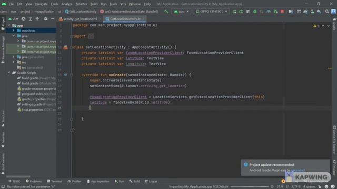Screen dimensions: 337x189
Task: Open the Android view selector dropdown in Project panel
Action: coord(13,19)
